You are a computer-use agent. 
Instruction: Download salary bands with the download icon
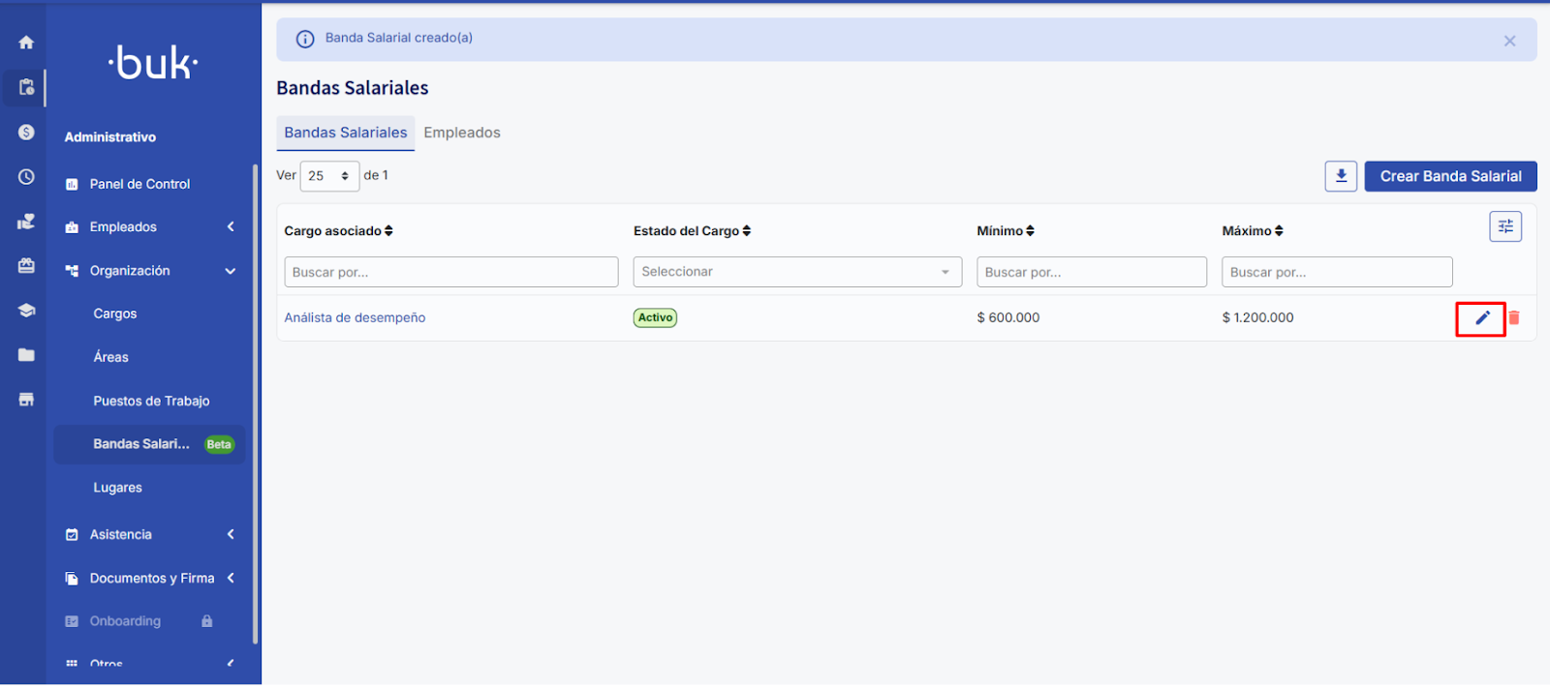pos(1341,176)
